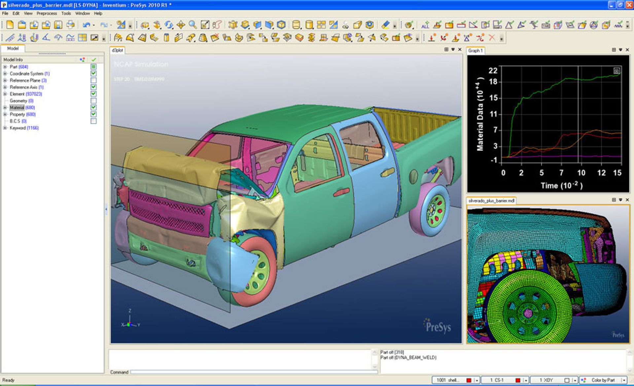Select the freehand lasso zoom icon
The image size is (634, 386).
coord(217,25)
